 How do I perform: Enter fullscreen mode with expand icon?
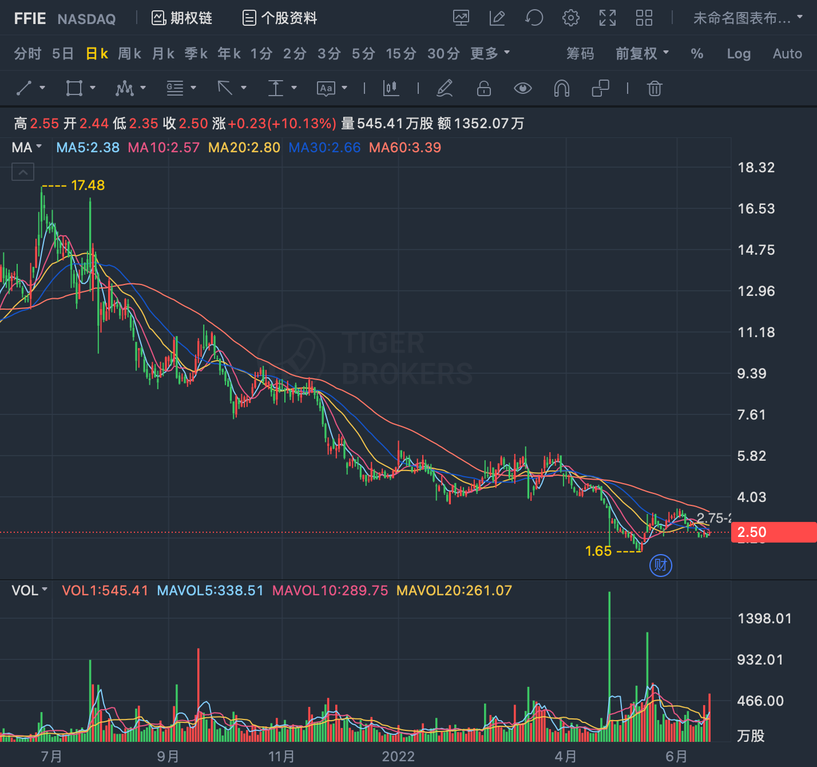click(608, 18)
